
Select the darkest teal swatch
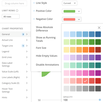click(x=98, y=65)
